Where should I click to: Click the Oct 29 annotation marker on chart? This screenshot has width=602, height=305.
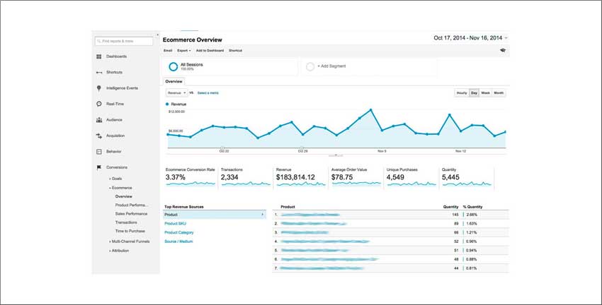(x=302, y=148)
